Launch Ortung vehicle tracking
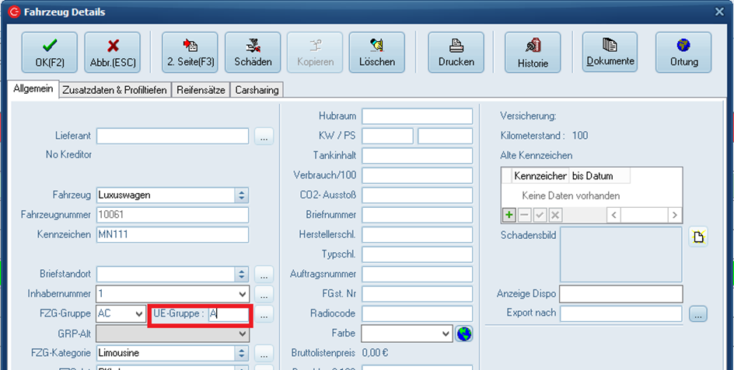Viewport: 734px width, 370px height. 683,52
